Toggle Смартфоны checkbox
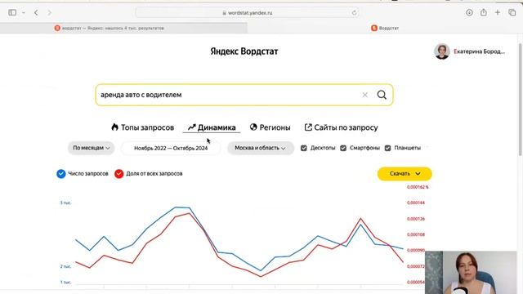The height and width of the screenshot is (294, 523). (x=343, y=148)
